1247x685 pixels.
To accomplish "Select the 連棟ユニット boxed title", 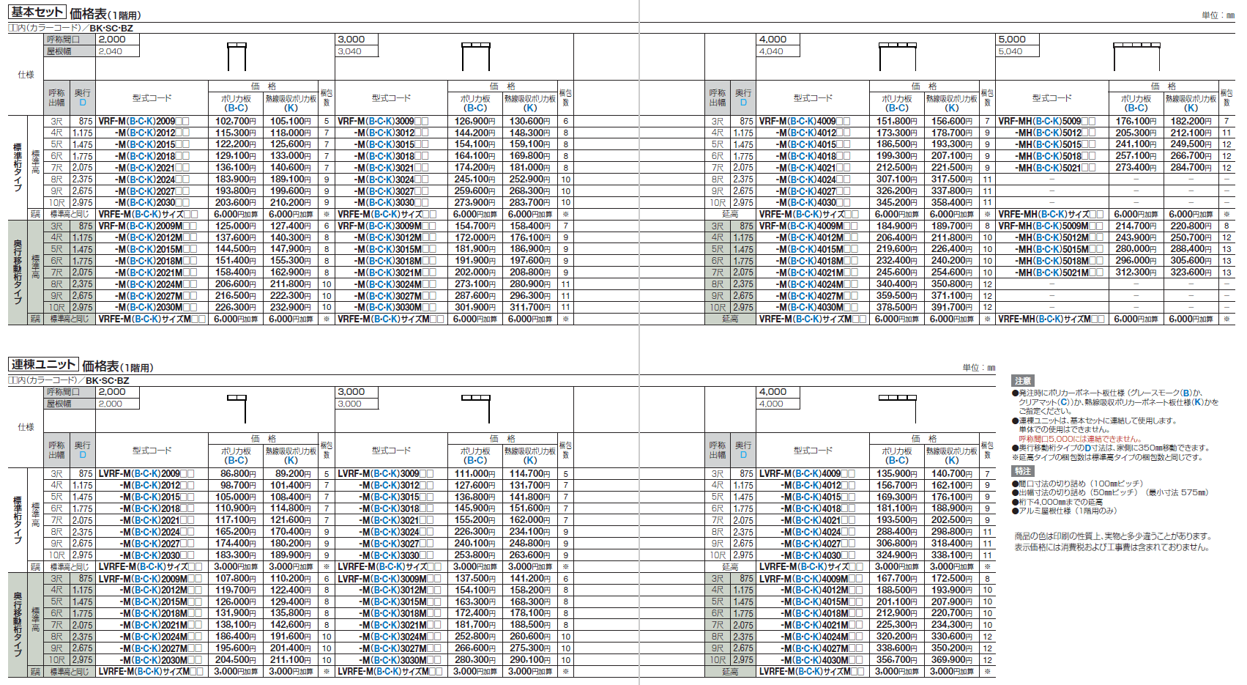I will pyautogui.click(x=43, y=364).
